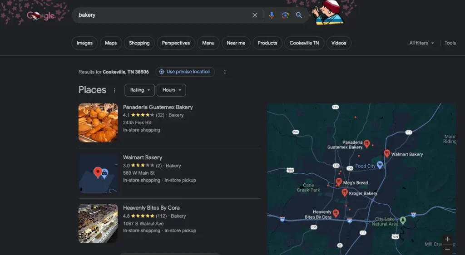The width and height of the screenshot is (465, 255).
Task: Switch to the Maps tab
Action: [x=111, y=43]
